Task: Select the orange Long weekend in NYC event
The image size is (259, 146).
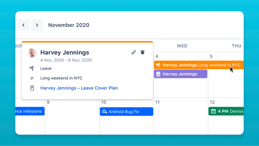Action: (x=199, y=65)
